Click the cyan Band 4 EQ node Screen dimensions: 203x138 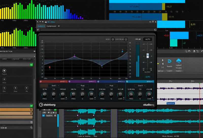coord(122,52)
